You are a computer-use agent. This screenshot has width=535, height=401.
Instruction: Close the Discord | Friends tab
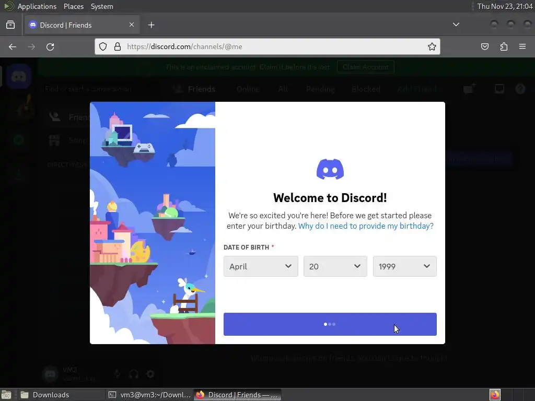point(132,25)
